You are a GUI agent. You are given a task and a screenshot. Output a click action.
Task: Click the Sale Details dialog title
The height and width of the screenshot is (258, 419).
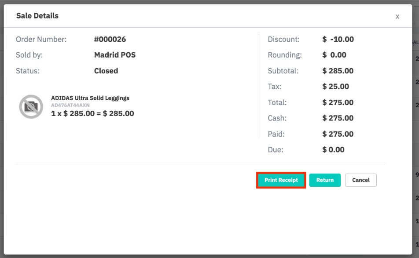coord(37,16)
